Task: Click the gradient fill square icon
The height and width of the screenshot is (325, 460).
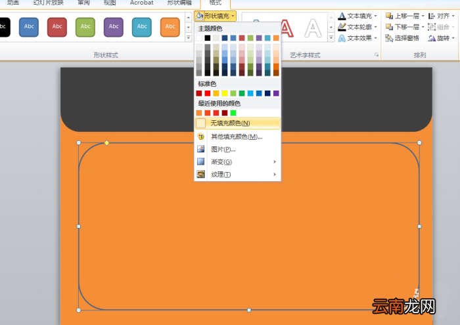Action: pos(200,162)
